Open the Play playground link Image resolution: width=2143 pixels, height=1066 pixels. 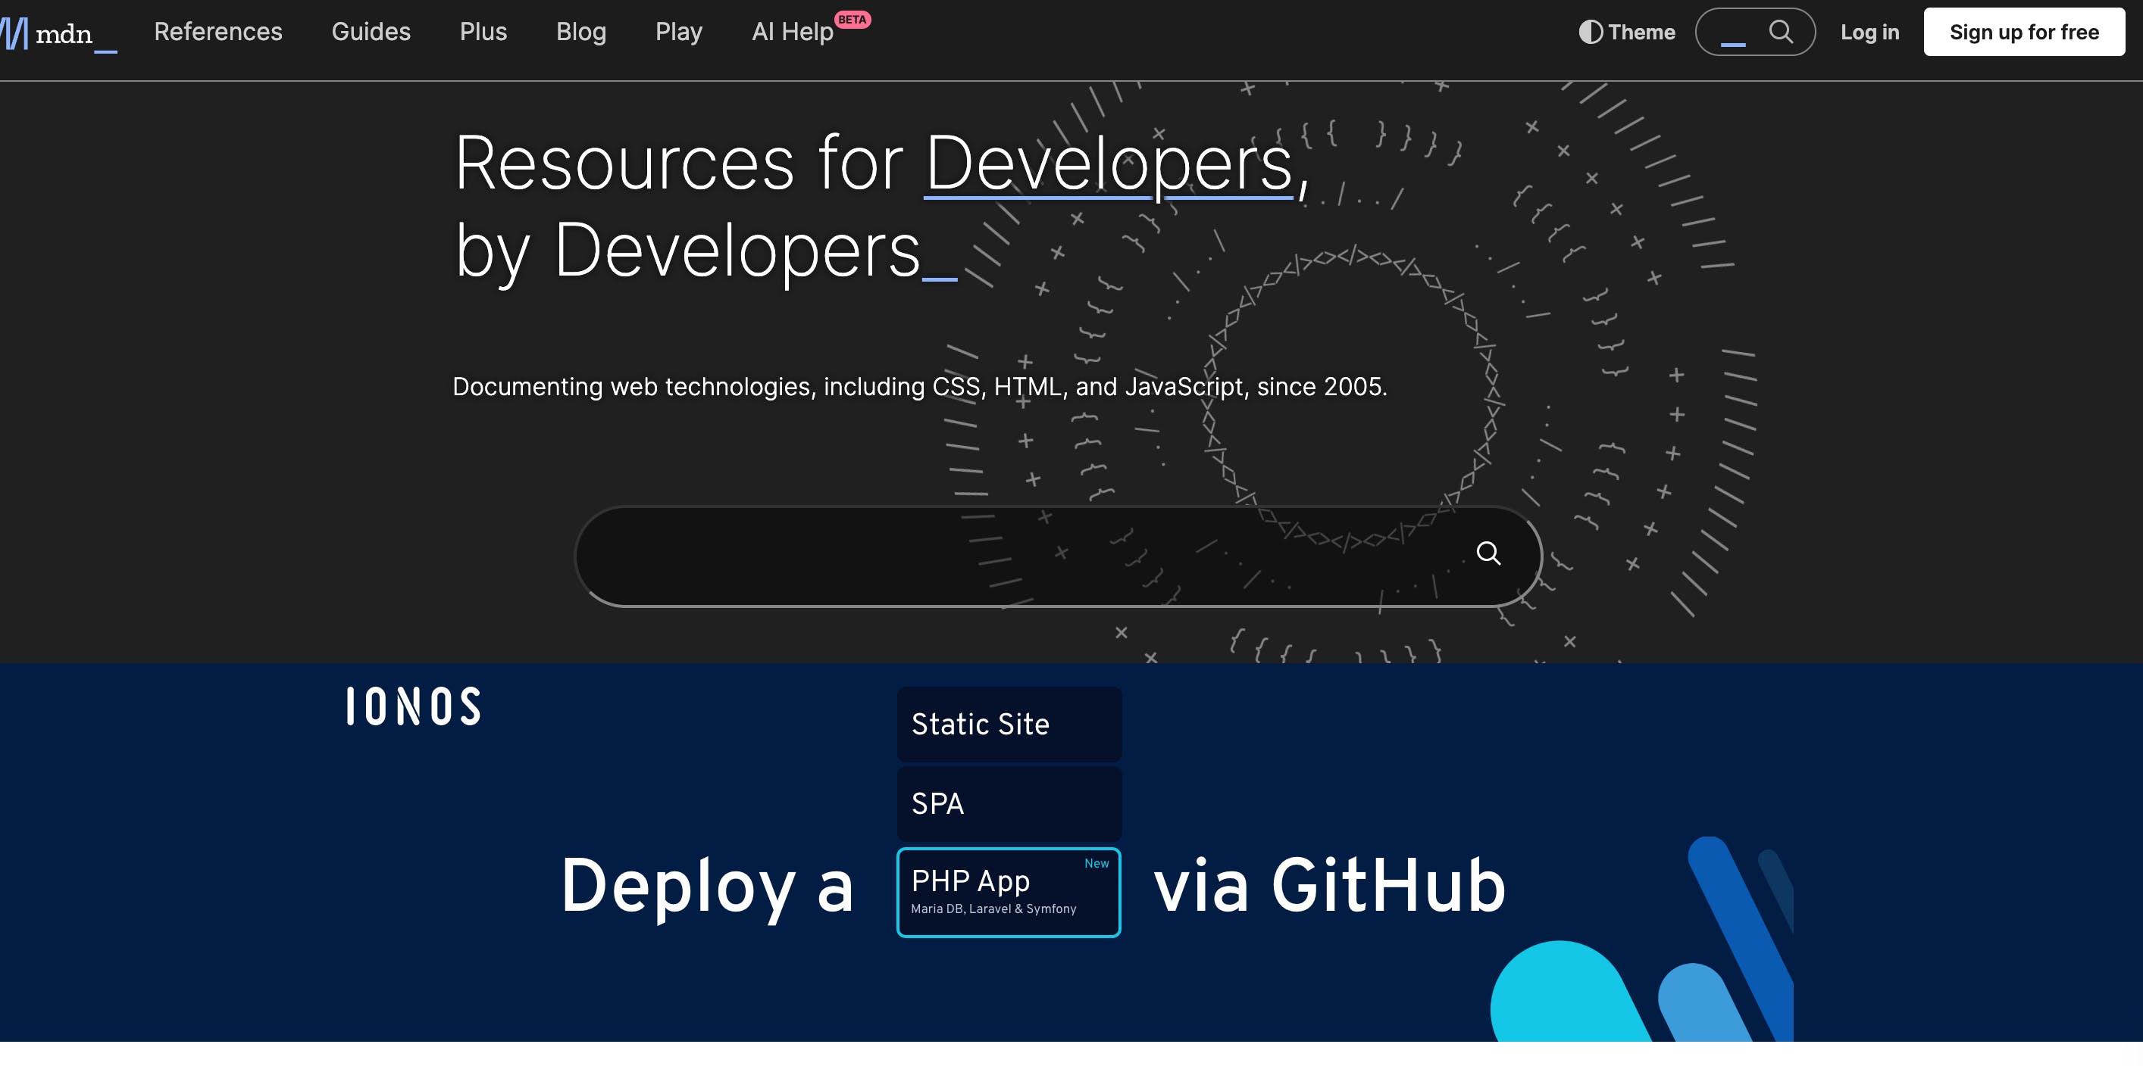pos(679,32)
